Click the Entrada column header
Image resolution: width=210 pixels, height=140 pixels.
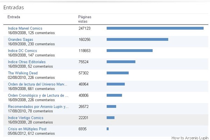click(x=14, y=17)
